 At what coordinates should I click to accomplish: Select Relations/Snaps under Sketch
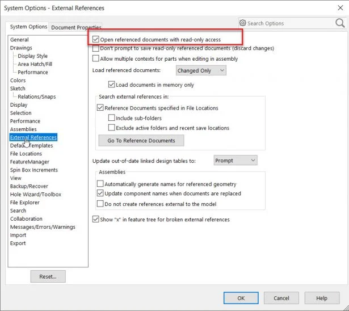[x=36, y=96]
